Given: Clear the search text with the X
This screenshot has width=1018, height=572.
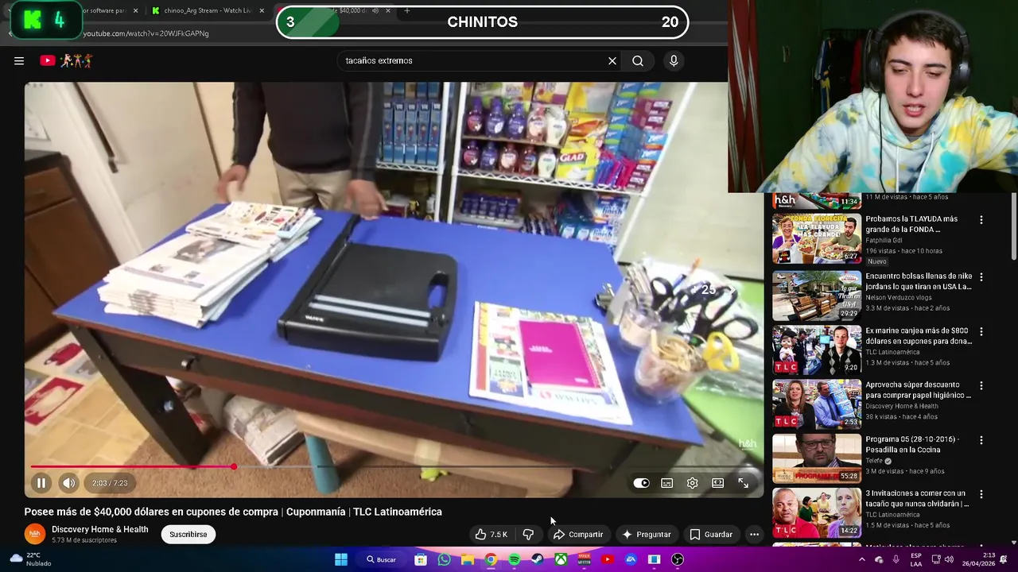Looking at the screenshot, I should point(612,60).
